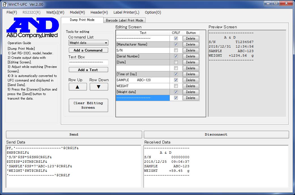Image resolution: width=295 pixels, height=195 pixels.
Task: Toggle CRLF for the WEIGHT row
Action: pos(176,86)
